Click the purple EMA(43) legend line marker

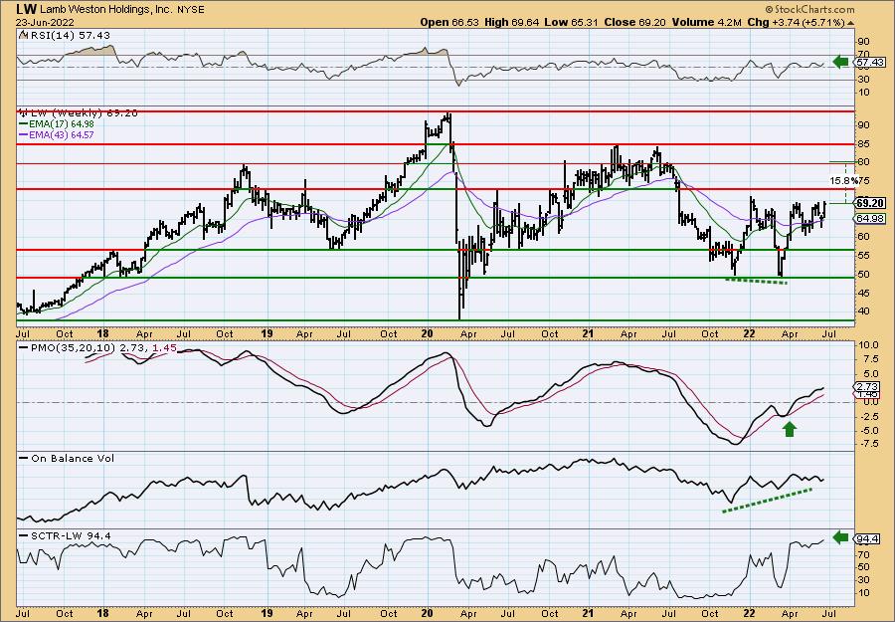24,135
